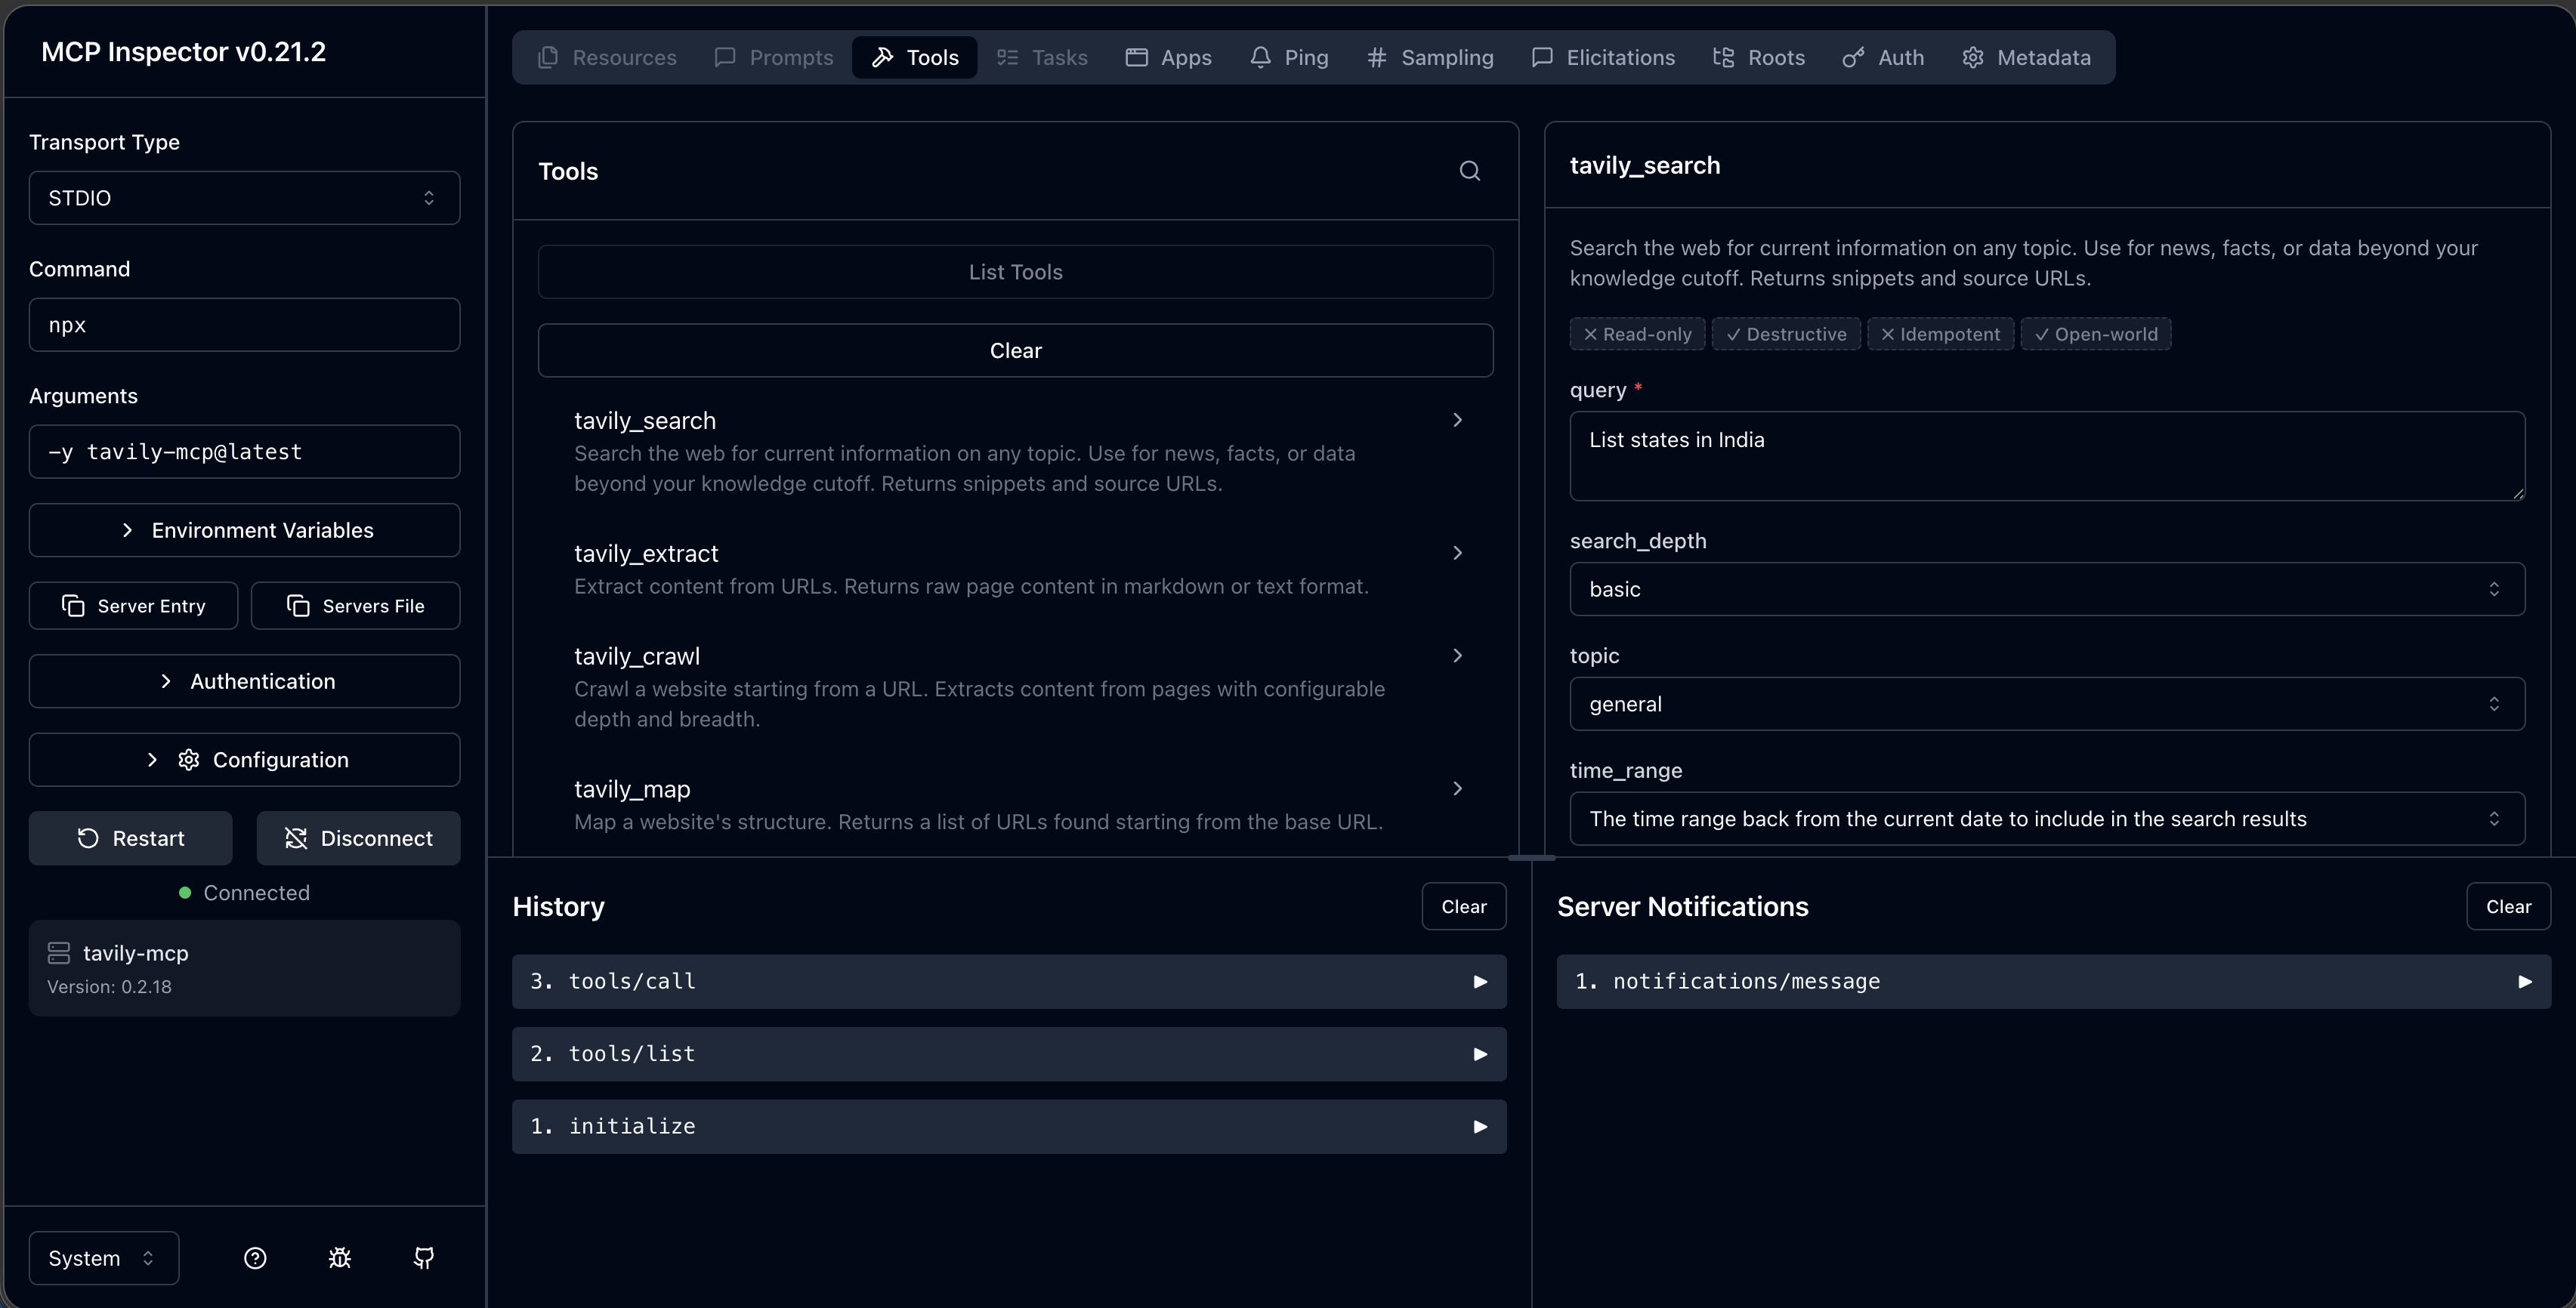Open the time_range dropdown
This screenshot has height=1308, width=2576.
pos(2047,819)
